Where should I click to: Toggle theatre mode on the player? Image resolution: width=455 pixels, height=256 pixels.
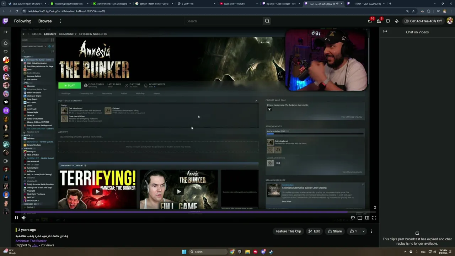[367, 218]
